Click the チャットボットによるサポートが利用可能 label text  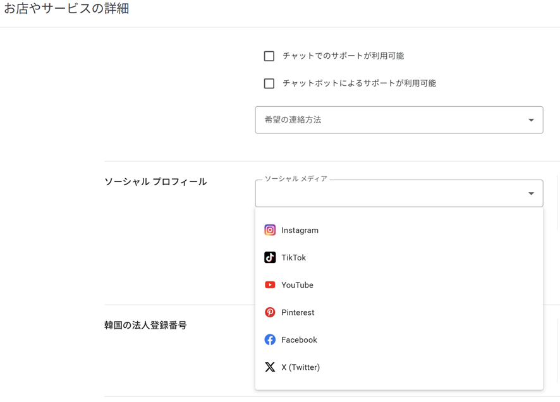[359, 83]
